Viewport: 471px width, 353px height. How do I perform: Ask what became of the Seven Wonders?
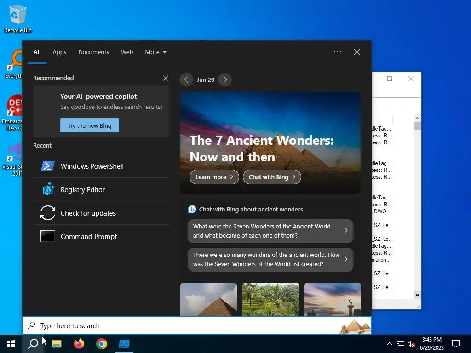point(270,231)
